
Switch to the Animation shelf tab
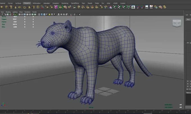coord(47,3)
